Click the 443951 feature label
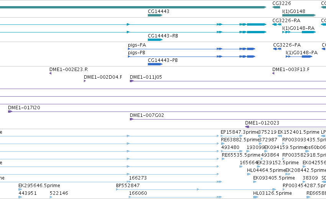 pyautogui.click(x=28, y=193)
